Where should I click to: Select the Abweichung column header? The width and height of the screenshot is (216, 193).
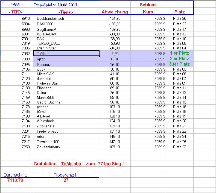point(115,12)
